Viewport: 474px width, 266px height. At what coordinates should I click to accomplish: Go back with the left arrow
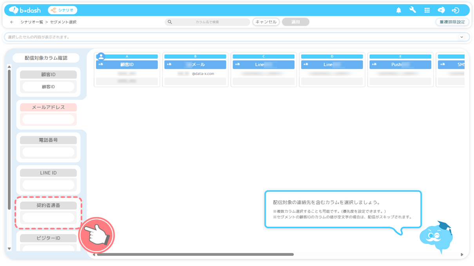[12, 22]
